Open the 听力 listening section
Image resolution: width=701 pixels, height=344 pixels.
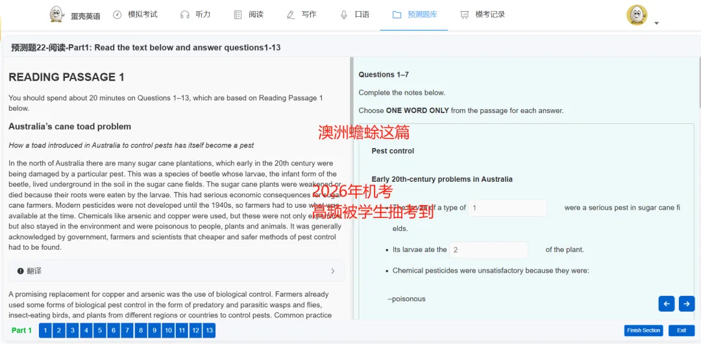[x=195, y=14]
